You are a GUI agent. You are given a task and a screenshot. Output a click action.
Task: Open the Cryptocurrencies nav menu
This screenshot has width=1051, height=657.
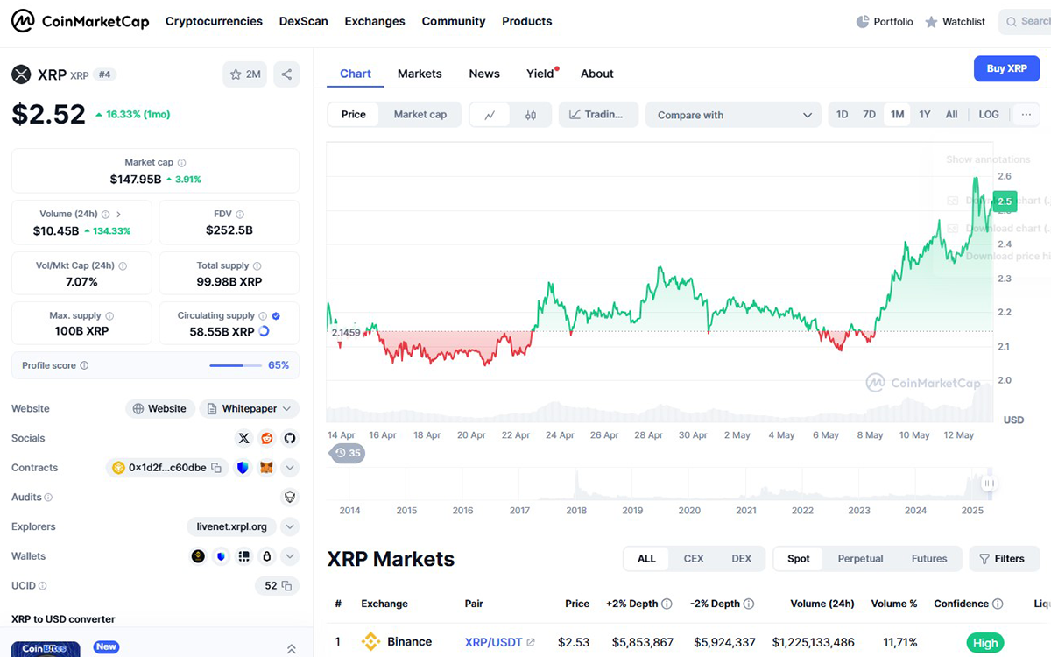click(214, 21)
